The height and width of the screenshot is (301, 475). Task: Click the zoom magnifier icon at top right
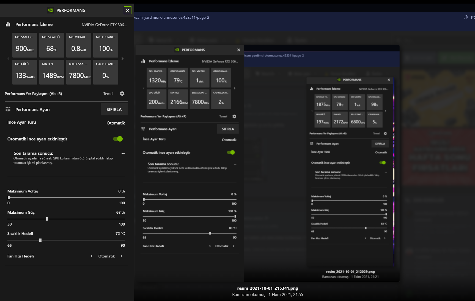click(466, 17)
